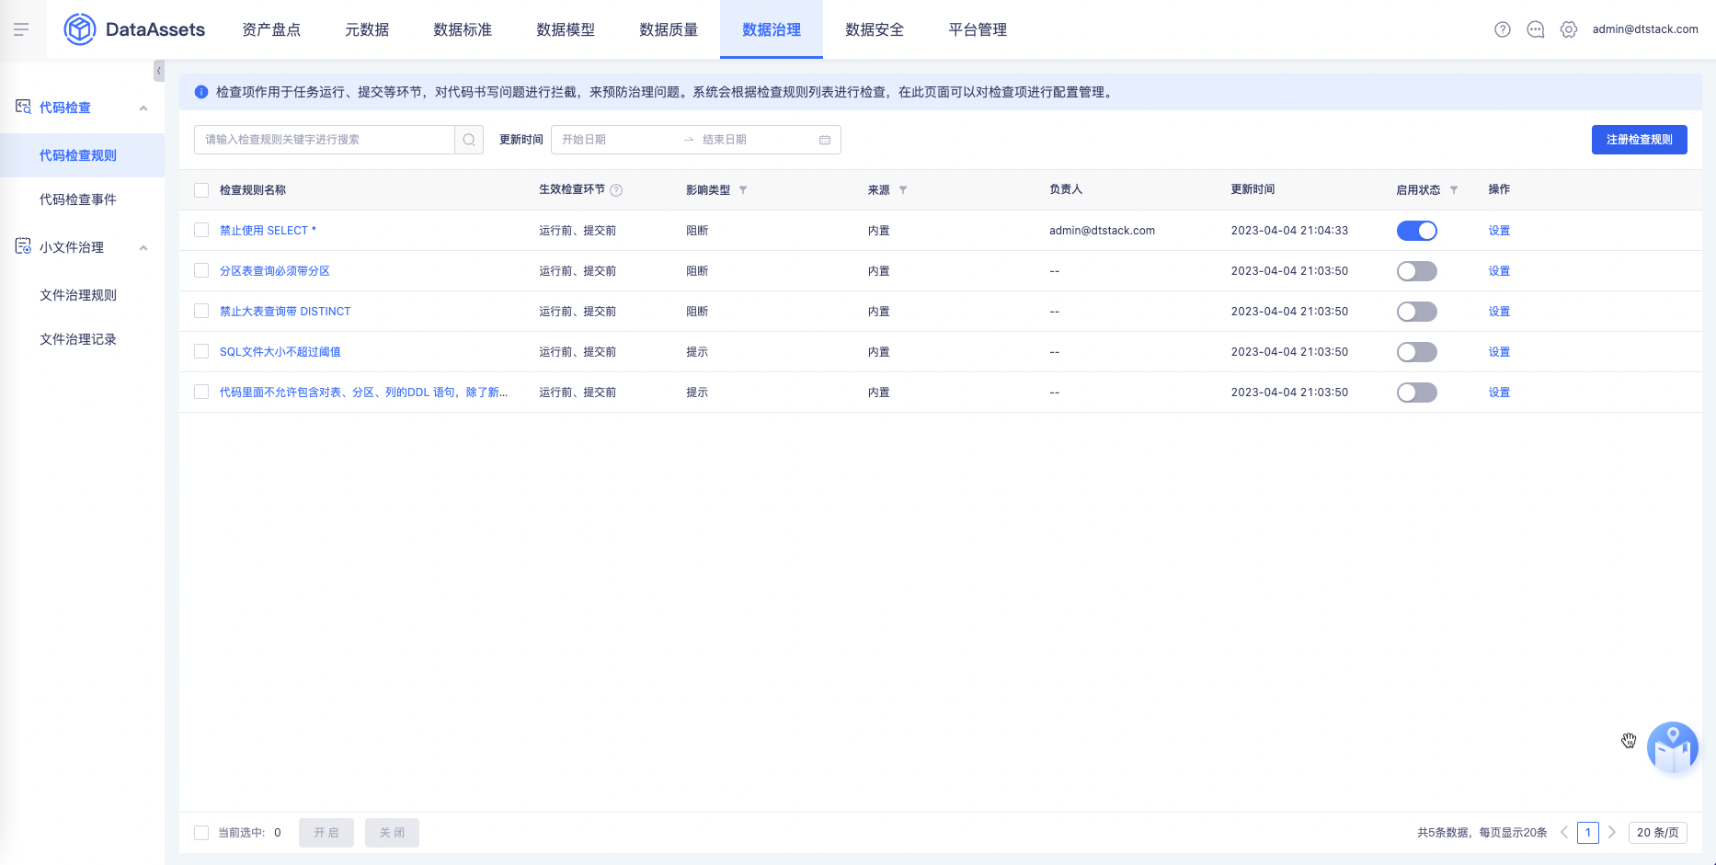
Task: Open the admin@dtstack.com user menu
Action: point(1645,29)
